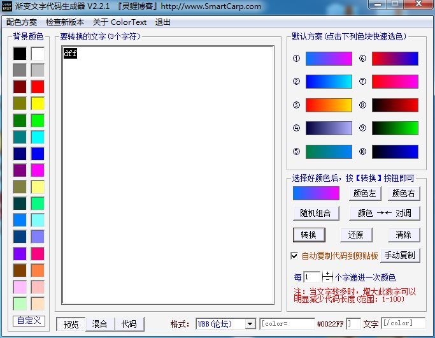
Task: Click the current gradient preview bar
Action: [x=316, y=193]
